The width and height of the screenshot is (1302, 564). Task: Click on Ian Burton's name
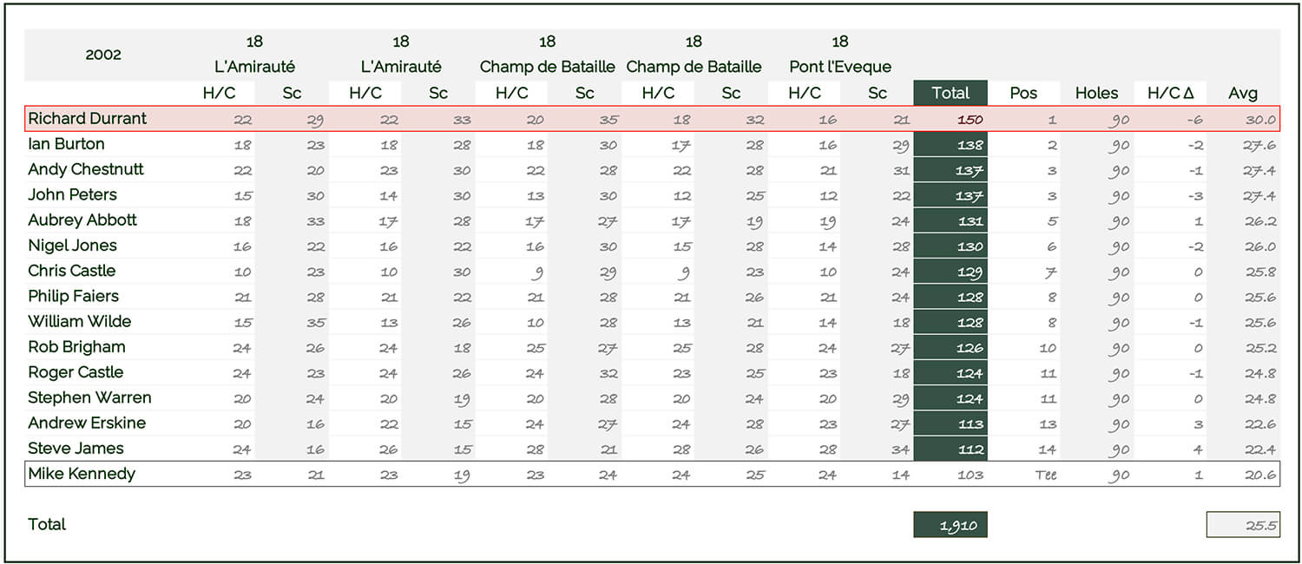66,144
